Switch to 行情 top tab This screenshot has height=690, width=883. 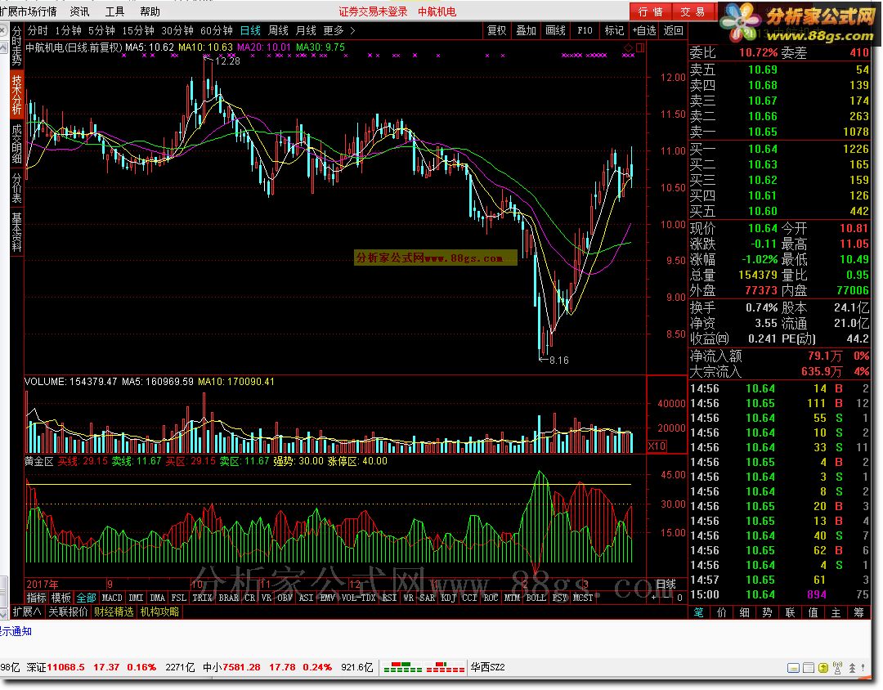pos(651,11)
